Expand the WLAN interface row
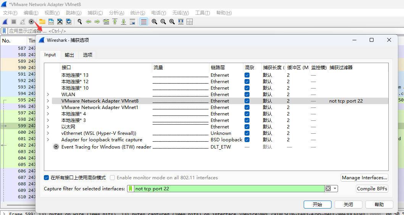 [x=48, y=95]
